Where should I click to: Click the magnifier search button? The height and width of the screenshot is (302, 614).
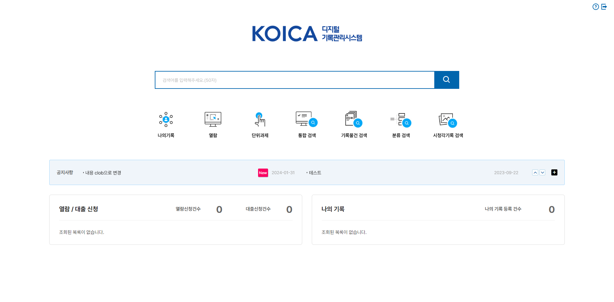446,80
